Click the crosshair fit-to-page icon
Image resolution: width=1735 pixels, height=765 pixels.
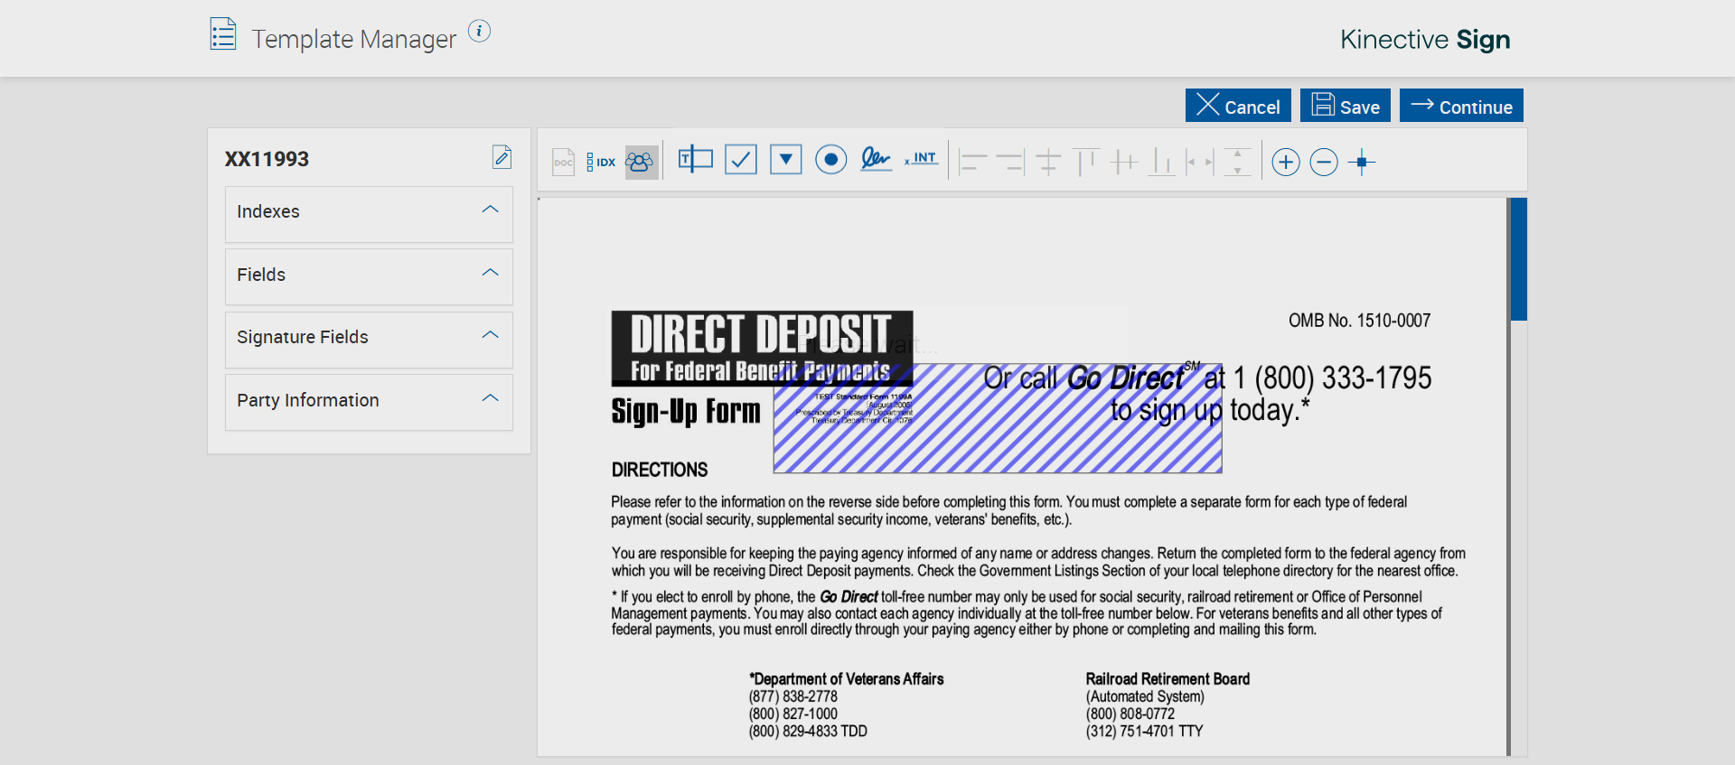pos(1362,162)
